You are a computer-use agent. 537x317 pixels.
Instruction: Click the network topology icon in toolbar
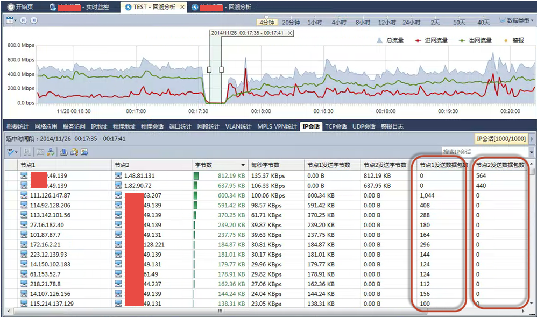tap(51, 152)
